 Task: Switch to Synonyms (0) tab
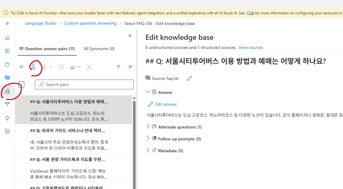tap(99, 49)
